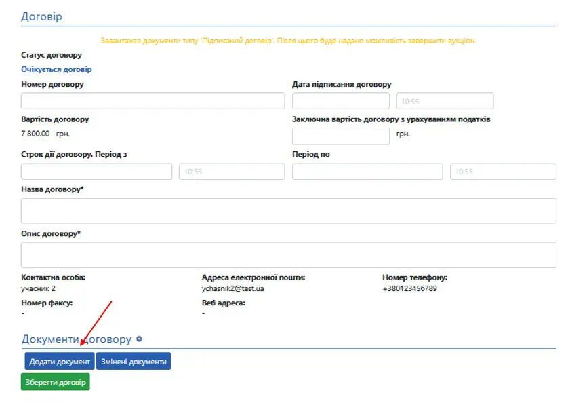This screenshot has height=403, width=570.
Task: Select the Період по time field
Action: pos(503,172)
